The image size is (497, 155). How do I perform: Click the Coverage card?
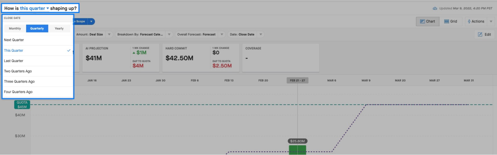click(281, 58)
